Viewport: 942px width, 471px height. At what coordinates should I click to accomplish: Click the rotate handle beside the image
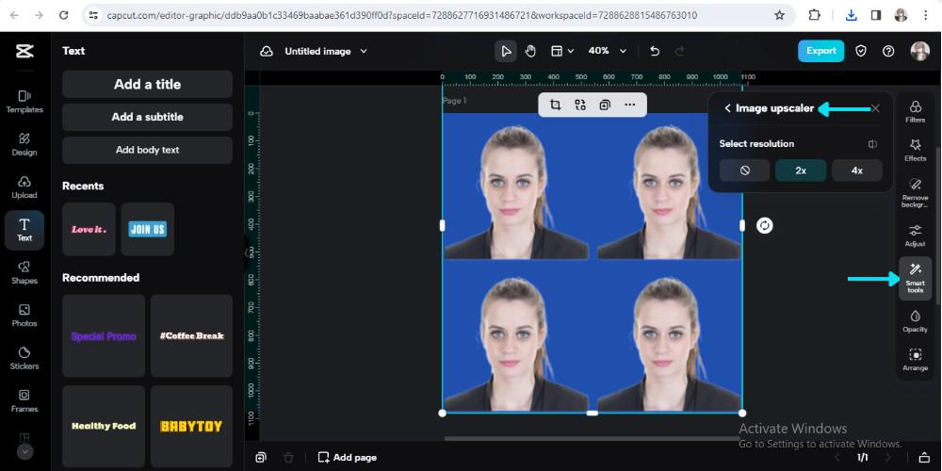(764, 225)
